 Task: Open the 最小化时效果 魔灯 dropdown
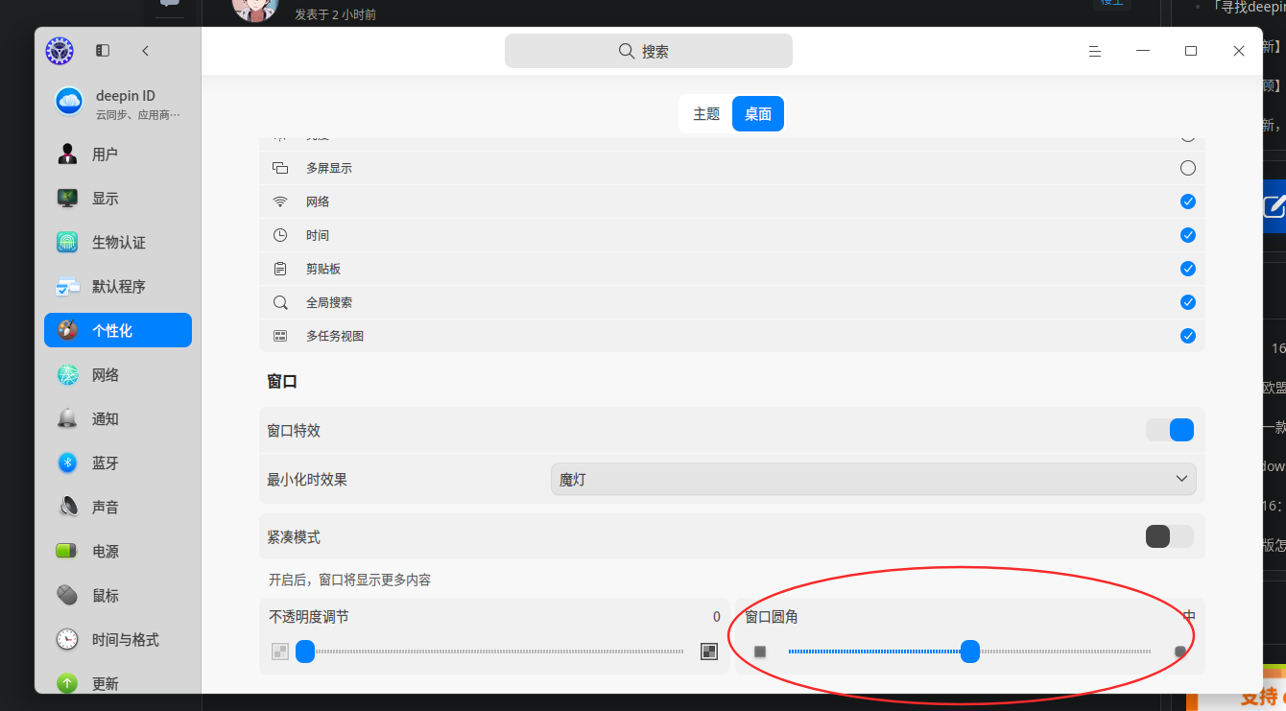(873, 479)
